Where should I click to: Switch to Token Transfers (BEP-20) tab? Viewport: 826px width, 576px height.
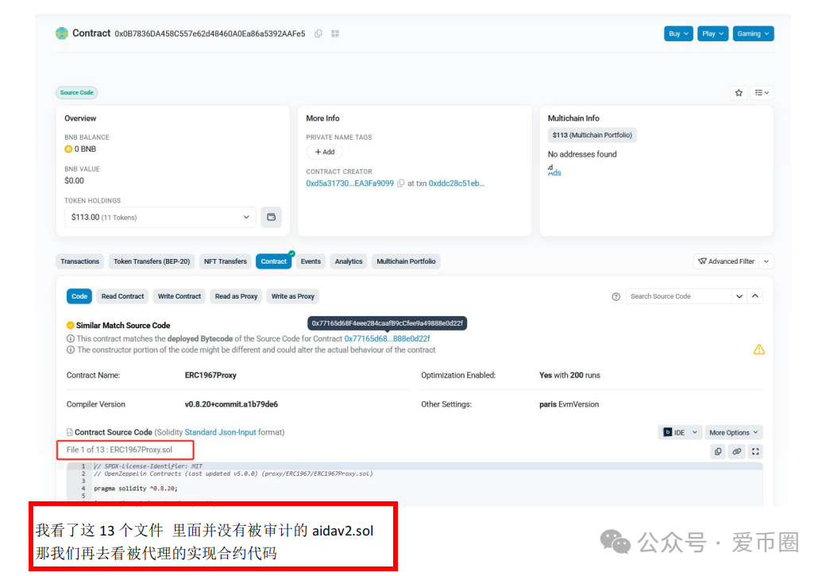coord(152,261)
